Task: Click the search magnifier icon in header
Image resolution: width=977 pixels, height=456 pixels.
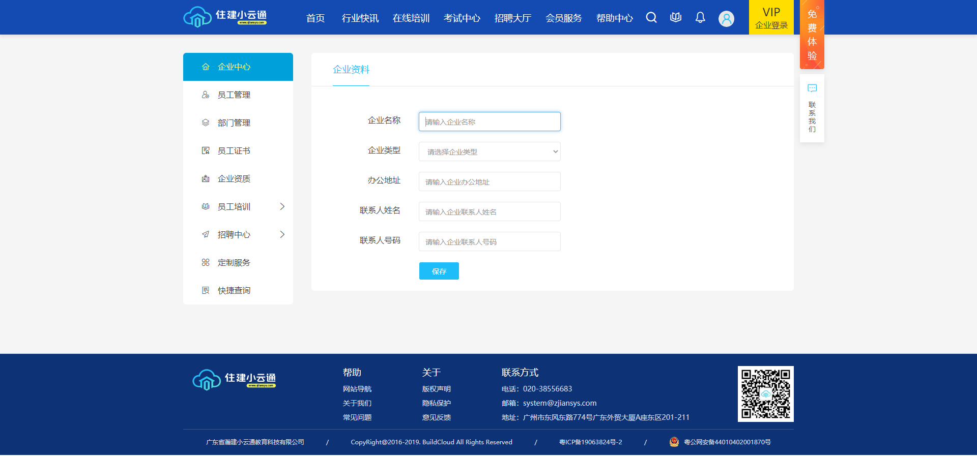Action: [x=651, y=18]
